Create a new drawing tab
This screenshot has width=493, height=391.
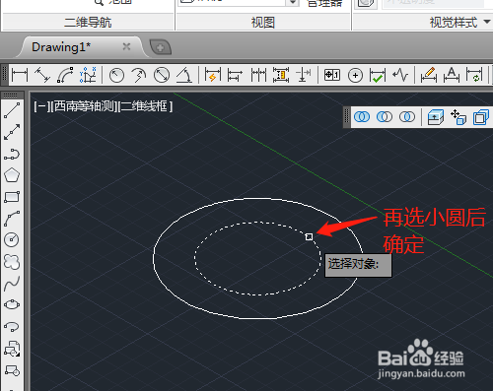(x=161, y=47)
